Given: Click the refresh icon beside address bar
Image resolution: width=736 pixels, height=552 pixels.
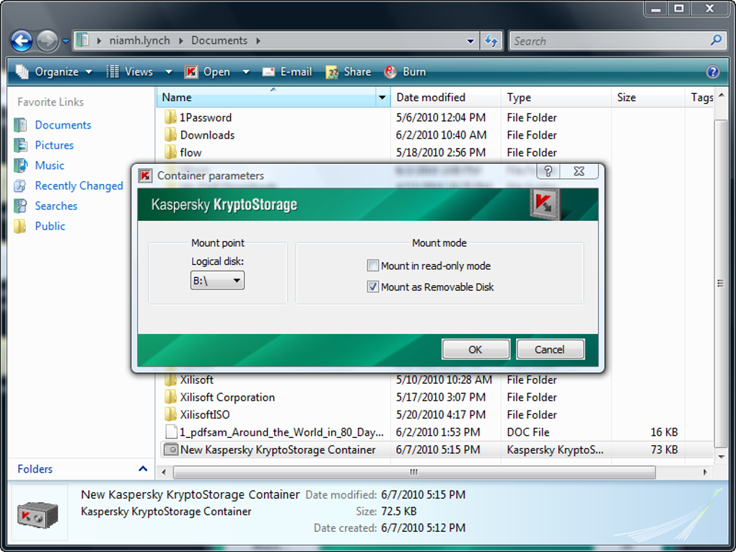Looking at the screenshot, I should coord(491,41).
